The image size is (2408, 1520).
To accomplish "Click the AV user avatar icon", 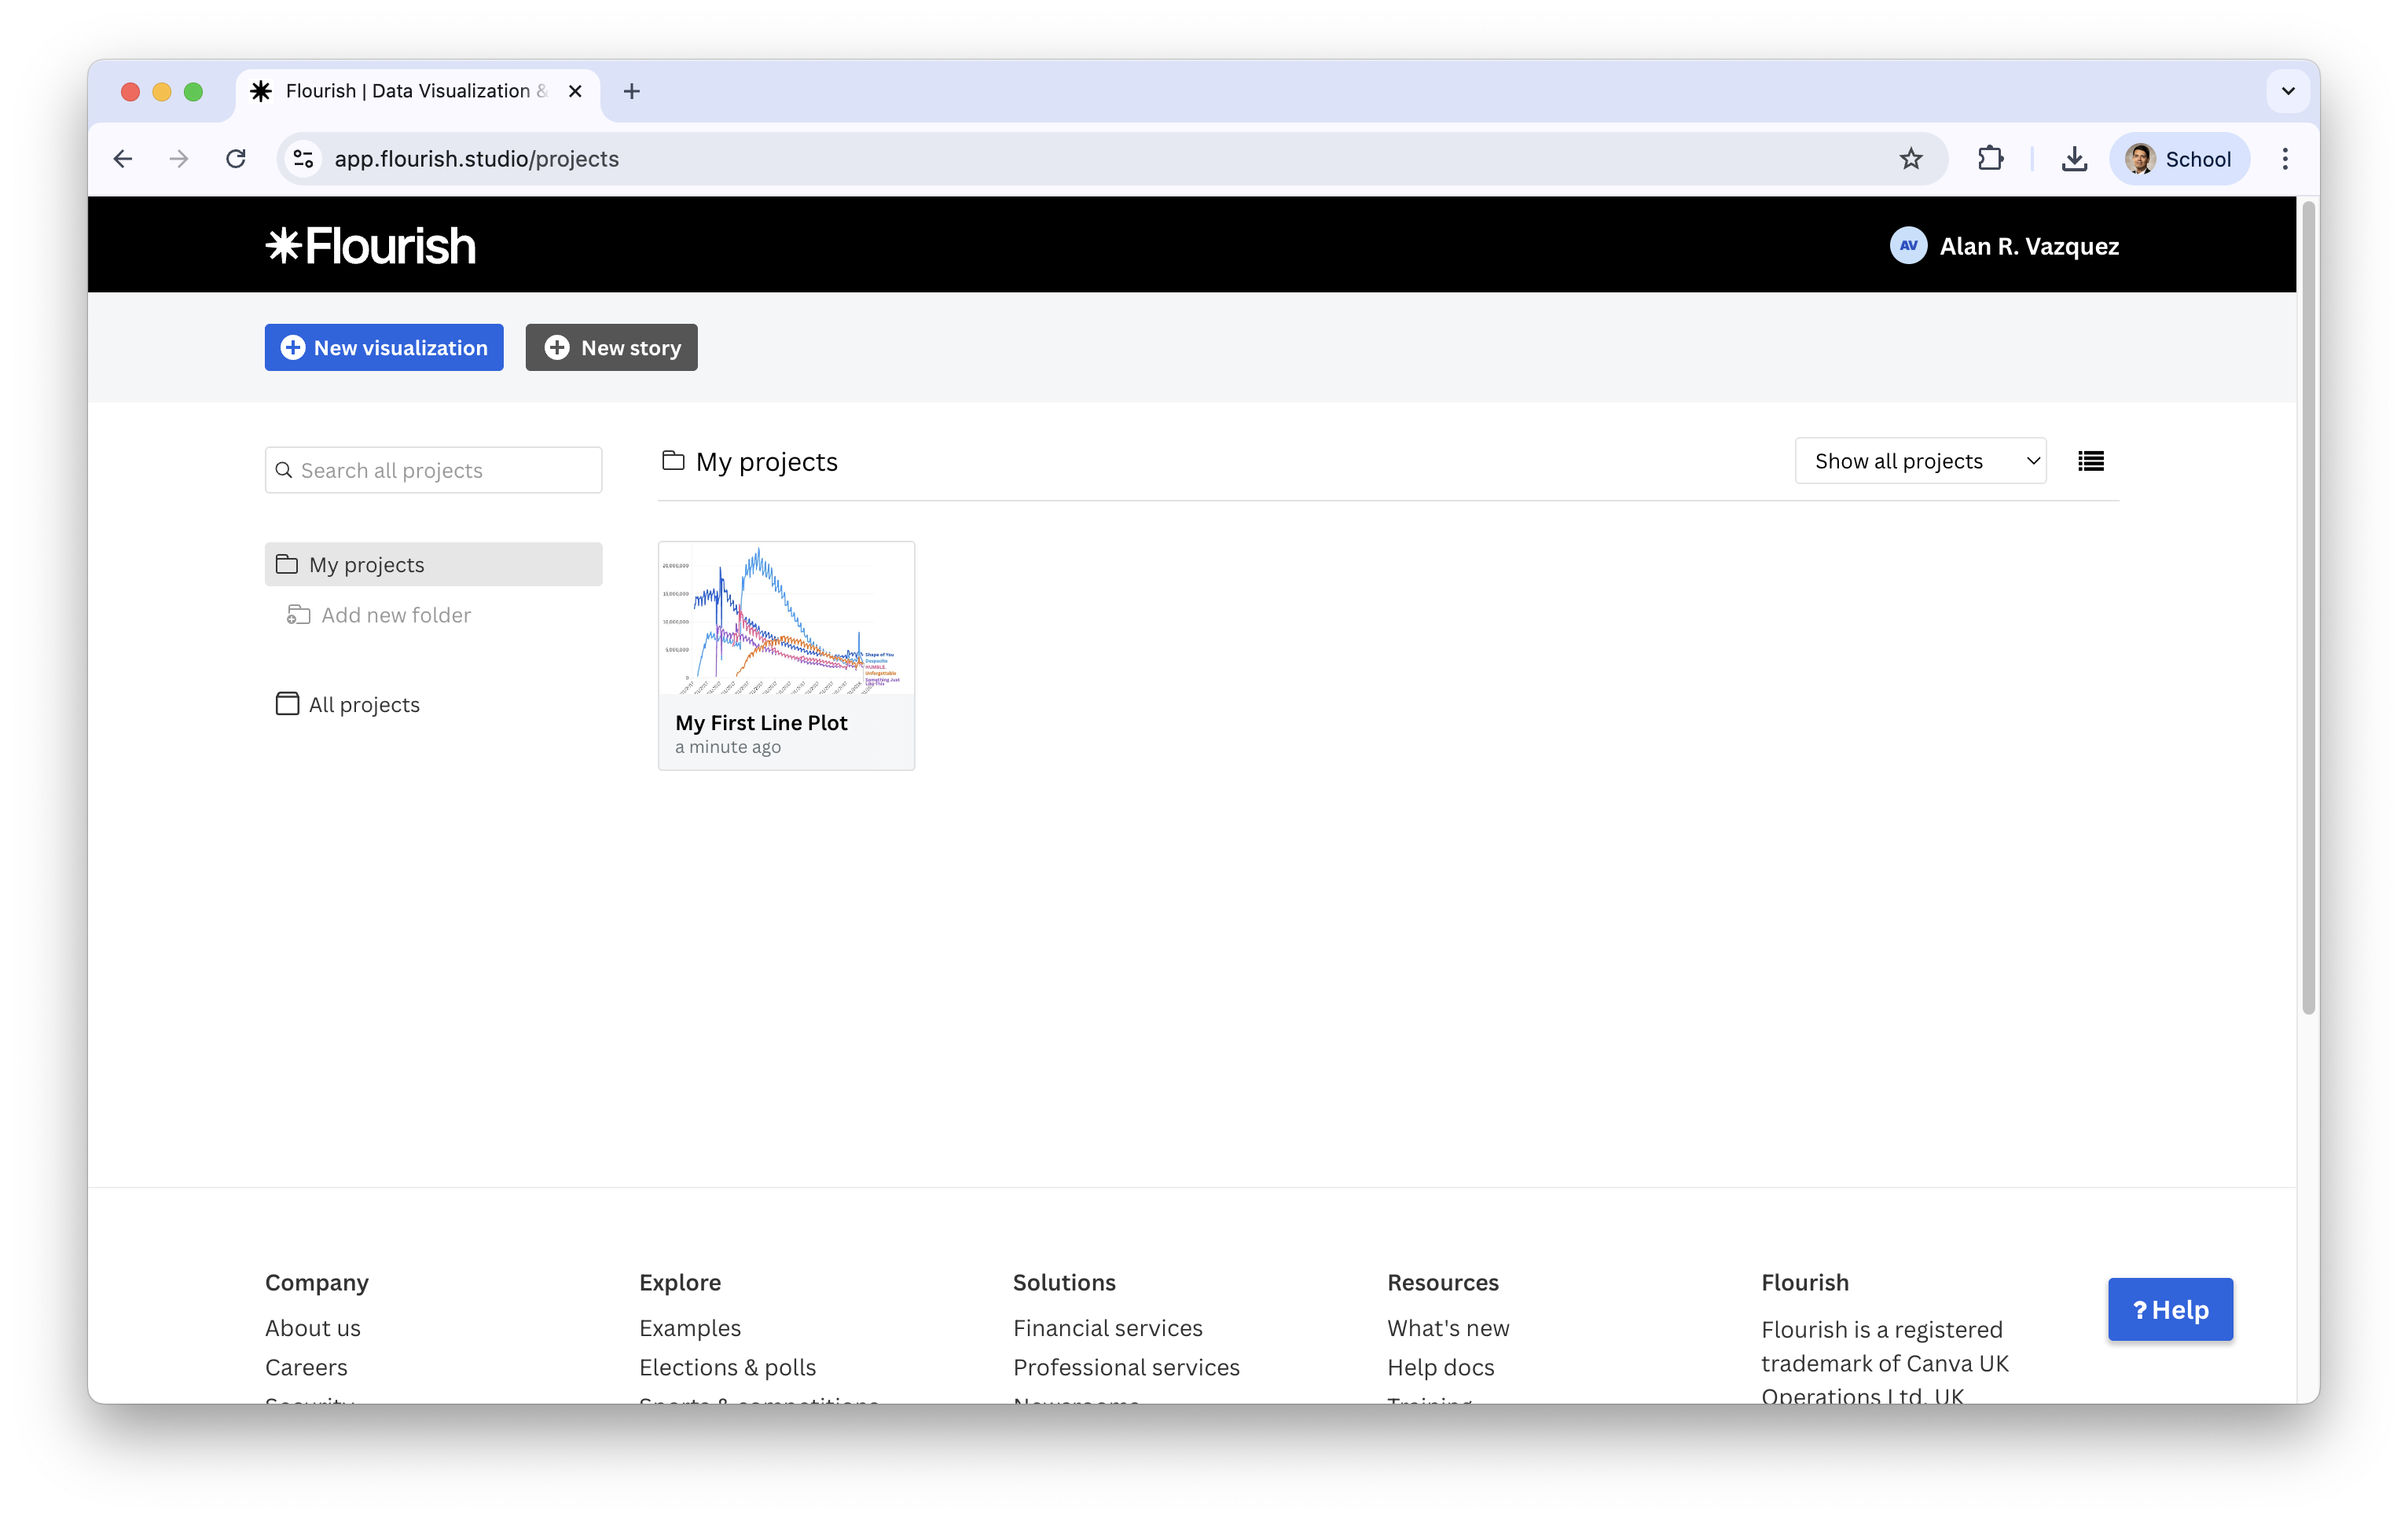I will pos(1908,246).
